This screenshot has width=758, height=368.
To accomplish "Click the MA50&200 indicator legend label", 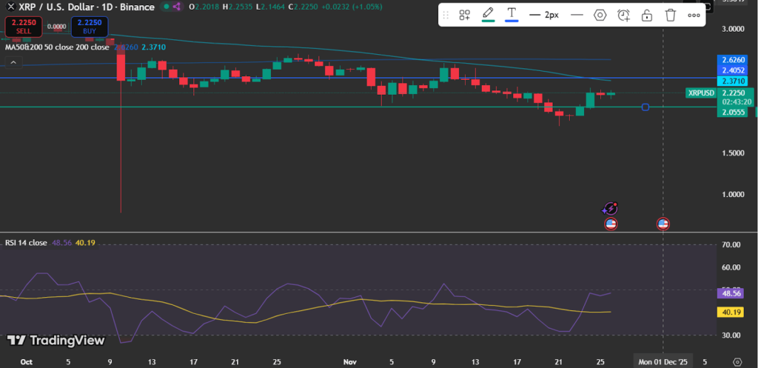I will click(x=24, y=47).
